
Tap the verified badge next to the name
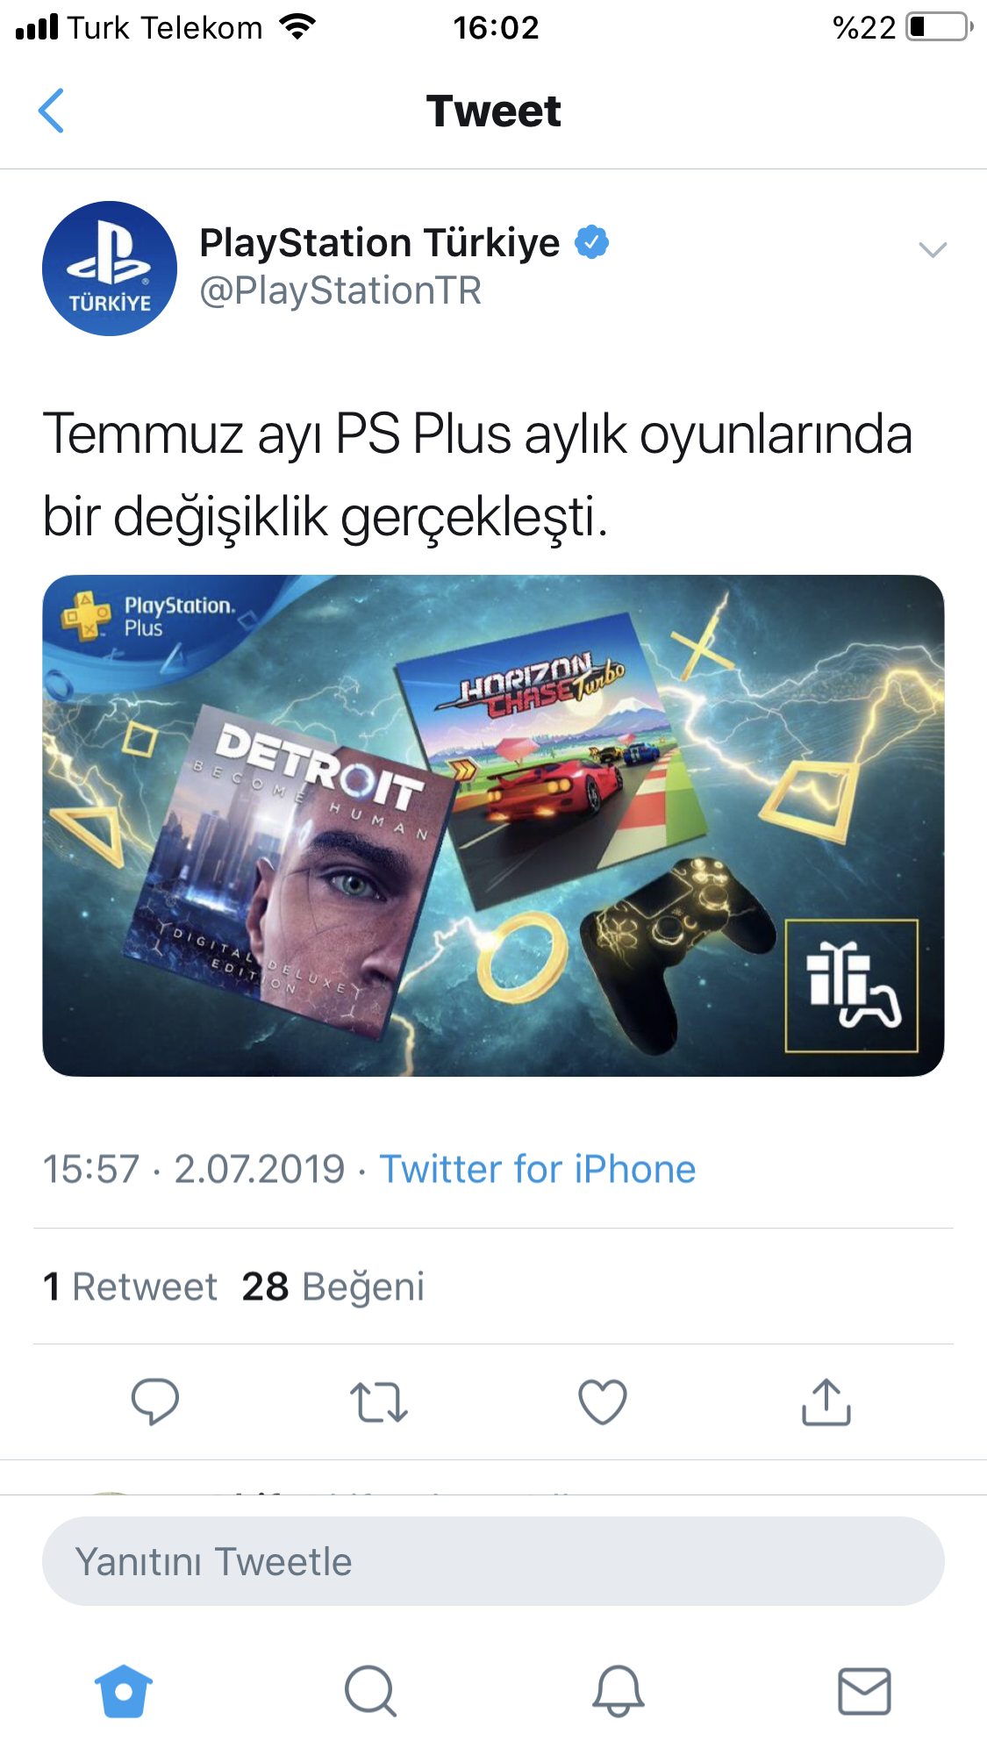tap(592, 242)
